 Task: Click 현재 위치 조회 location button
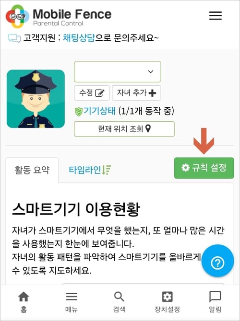(124, 129)
